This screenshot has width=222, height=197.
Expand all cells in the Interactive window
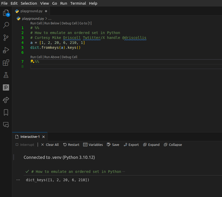click(x=151, y=145)
